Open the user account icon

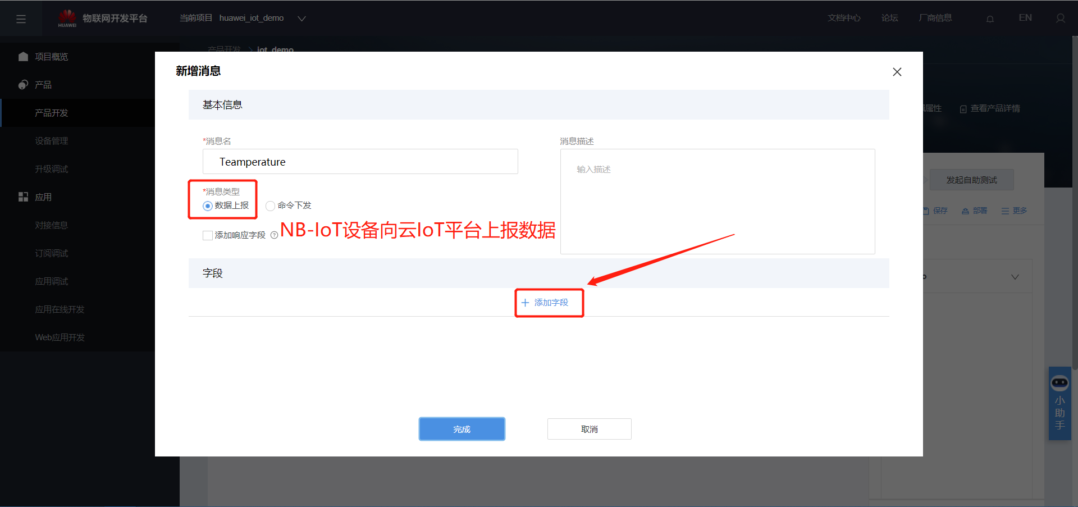(x=1060, y=19)
